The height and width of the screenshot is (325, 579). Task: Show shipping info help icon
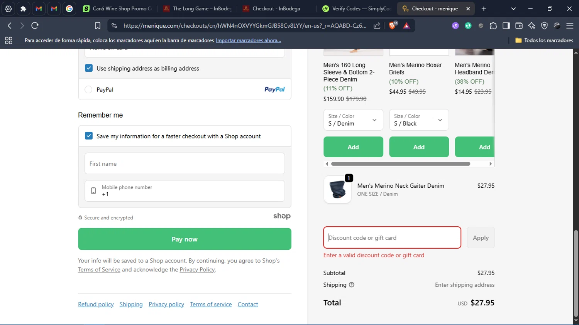coord(352,285)
